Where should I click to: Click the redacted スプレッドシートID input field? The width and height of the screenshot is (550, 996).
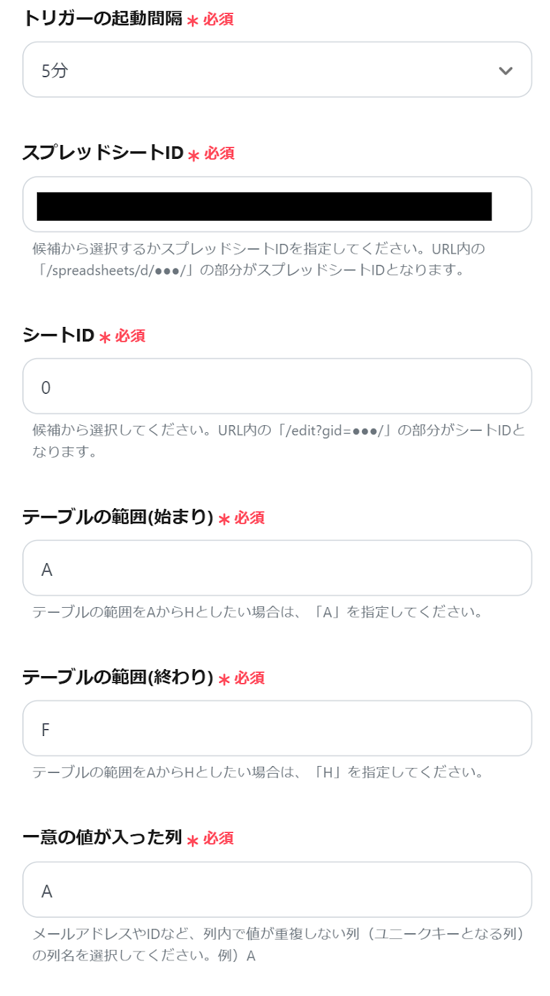277,204
